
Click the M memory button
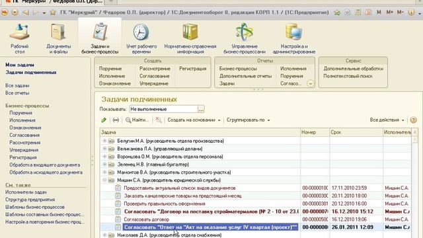coord(379,13)
